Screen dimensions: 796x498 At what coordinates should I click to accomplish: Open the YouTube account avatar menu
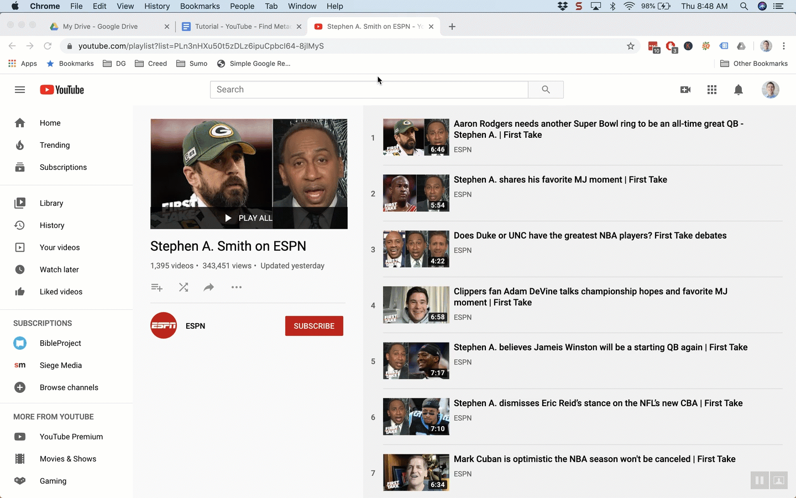(771, 90)
